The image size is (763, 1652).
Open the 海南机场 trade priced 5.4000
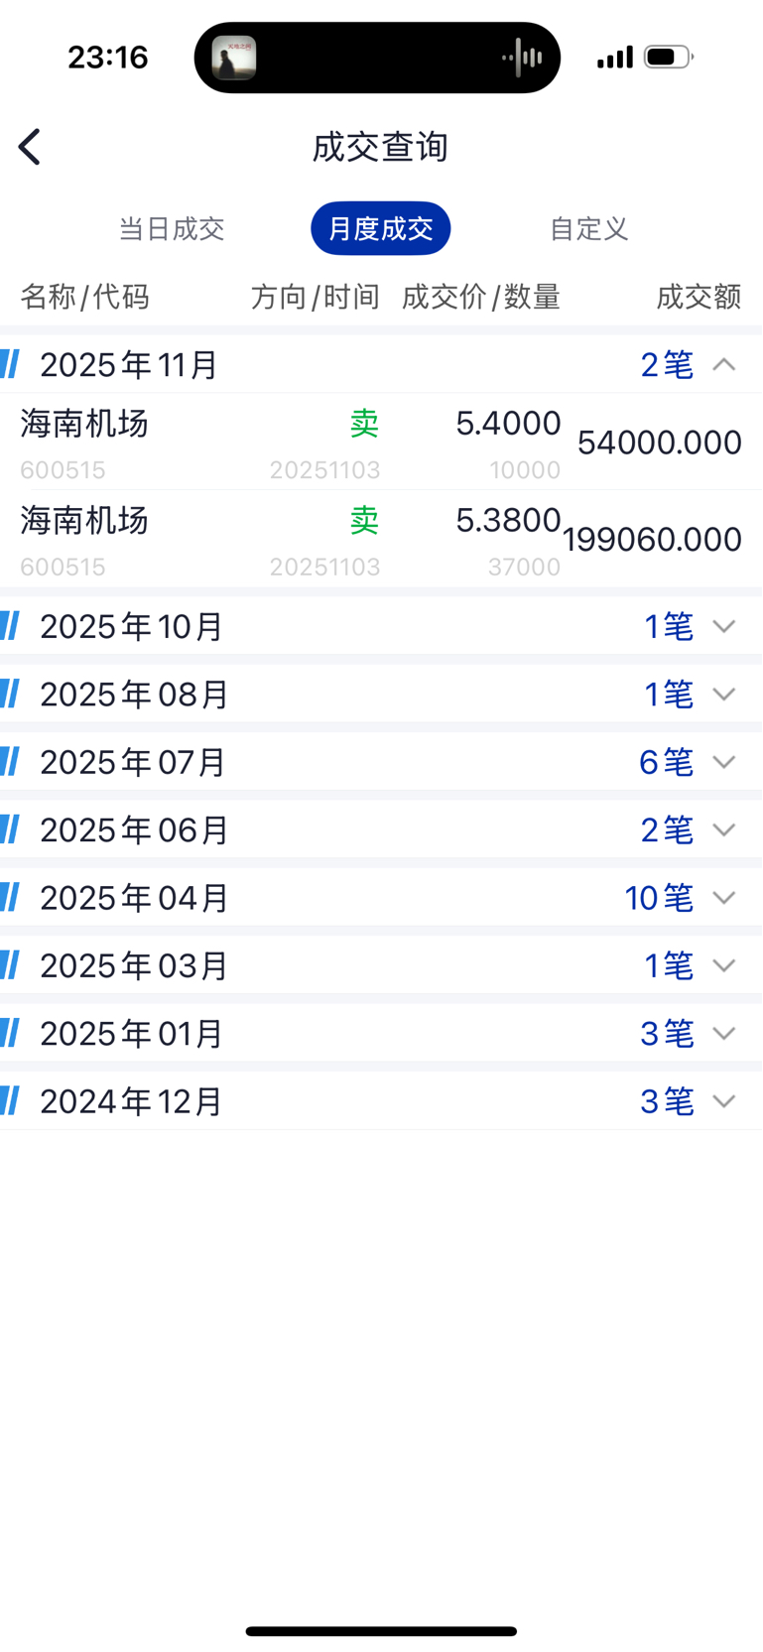click(381, 442)
